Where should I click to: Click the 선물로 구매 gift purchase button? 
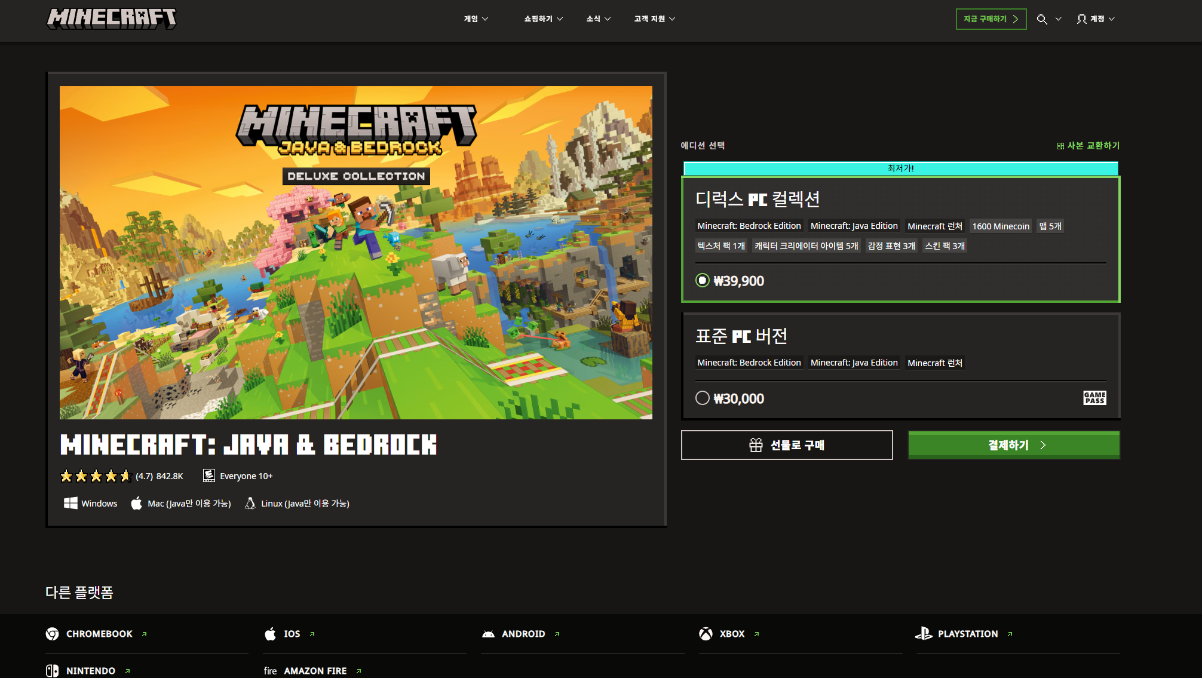coord(787,445)
